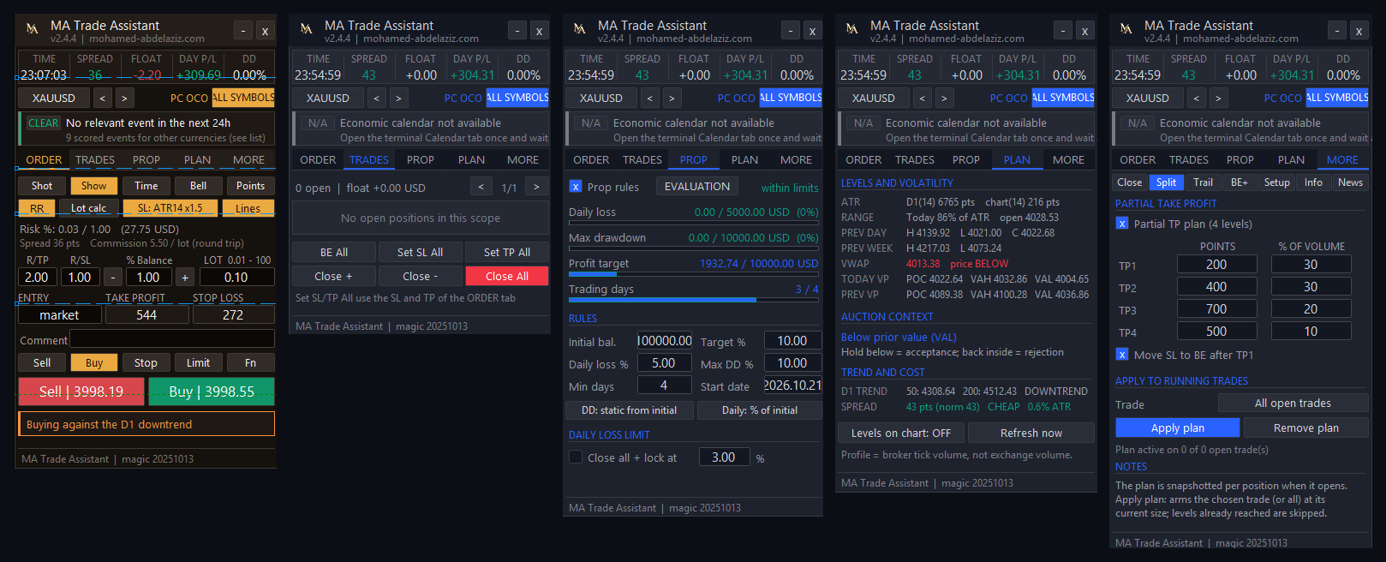Click the MA logo in the ORDER panel header

click(32, 29)
